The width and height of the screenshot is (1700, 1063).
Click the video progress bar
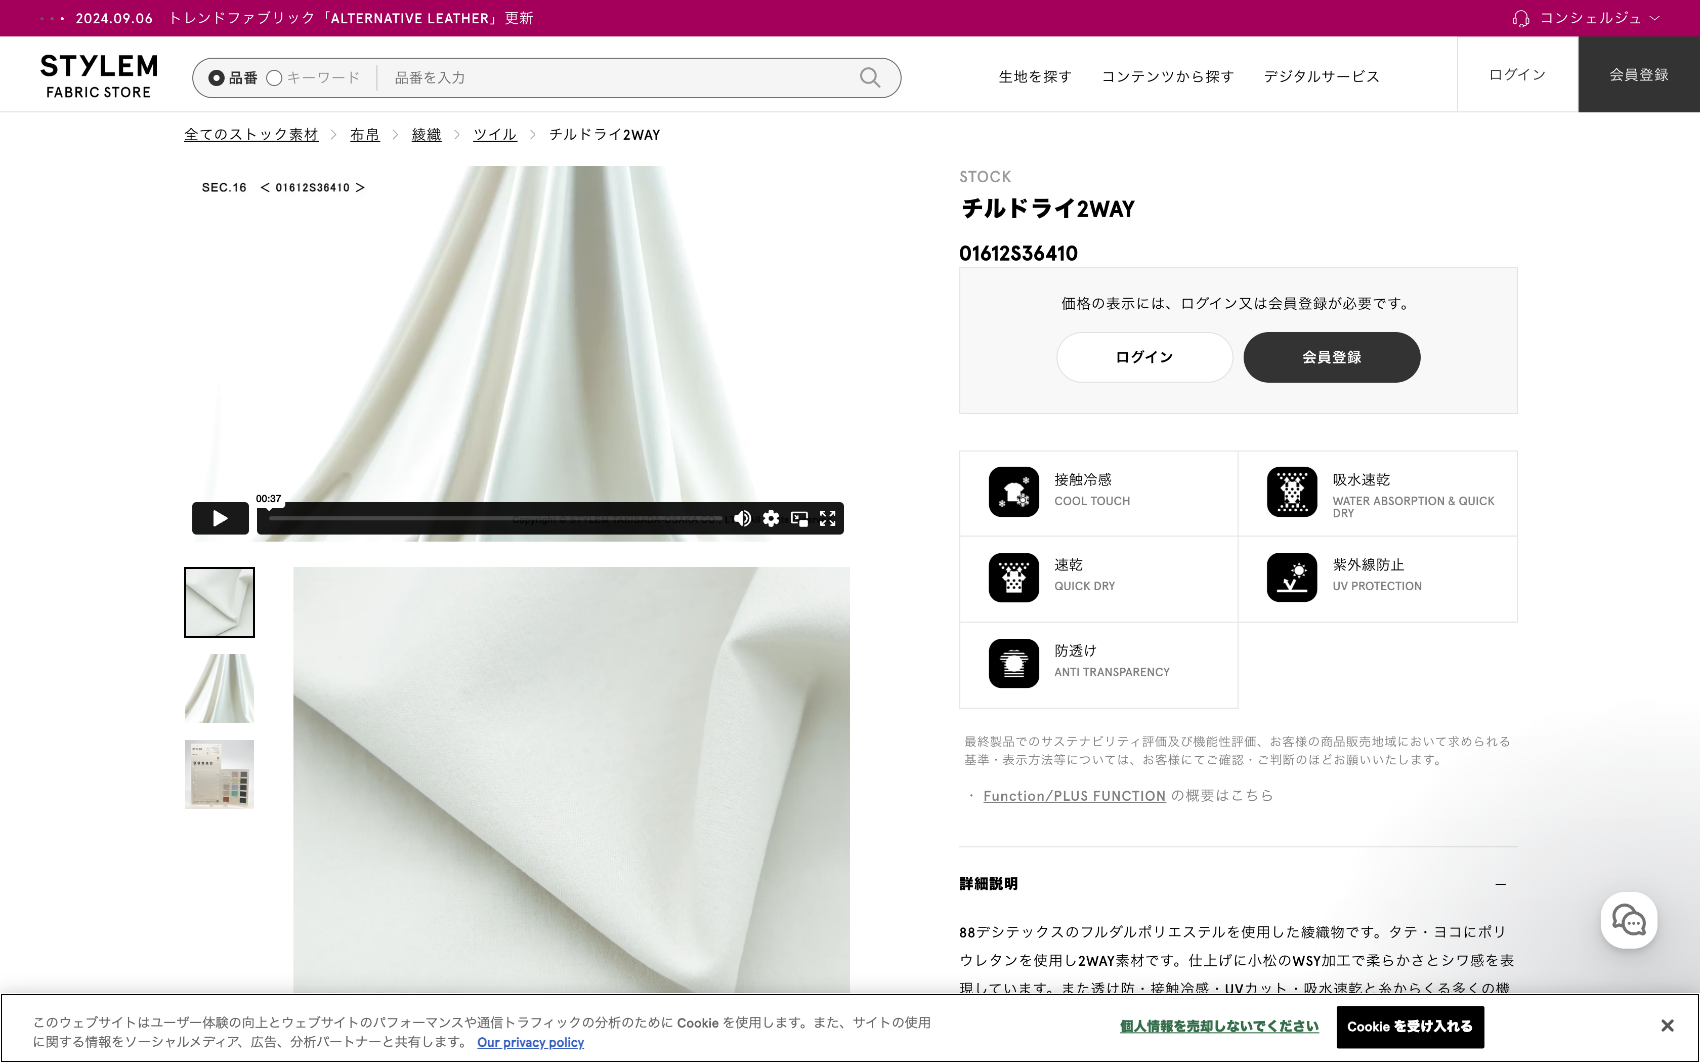click(x=492, y=518)
